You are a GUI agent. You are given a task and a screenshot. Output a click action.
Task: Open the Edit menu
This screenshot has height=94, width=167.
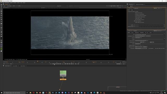3,3
